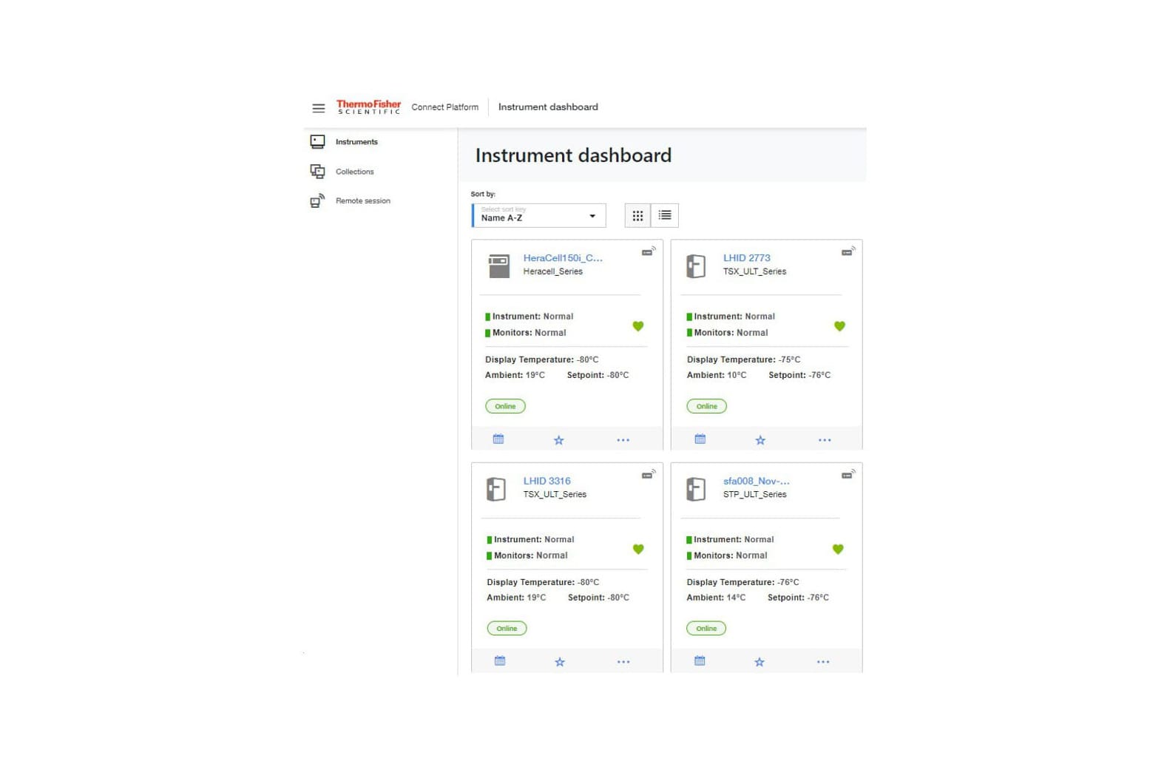Switch to list view layout
The image size is (1170, 770).
(665, 216)
